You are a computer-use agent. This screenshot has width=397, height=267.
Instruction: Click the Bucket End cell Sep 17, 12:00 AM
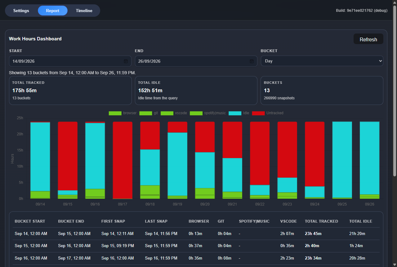[74, 258]
